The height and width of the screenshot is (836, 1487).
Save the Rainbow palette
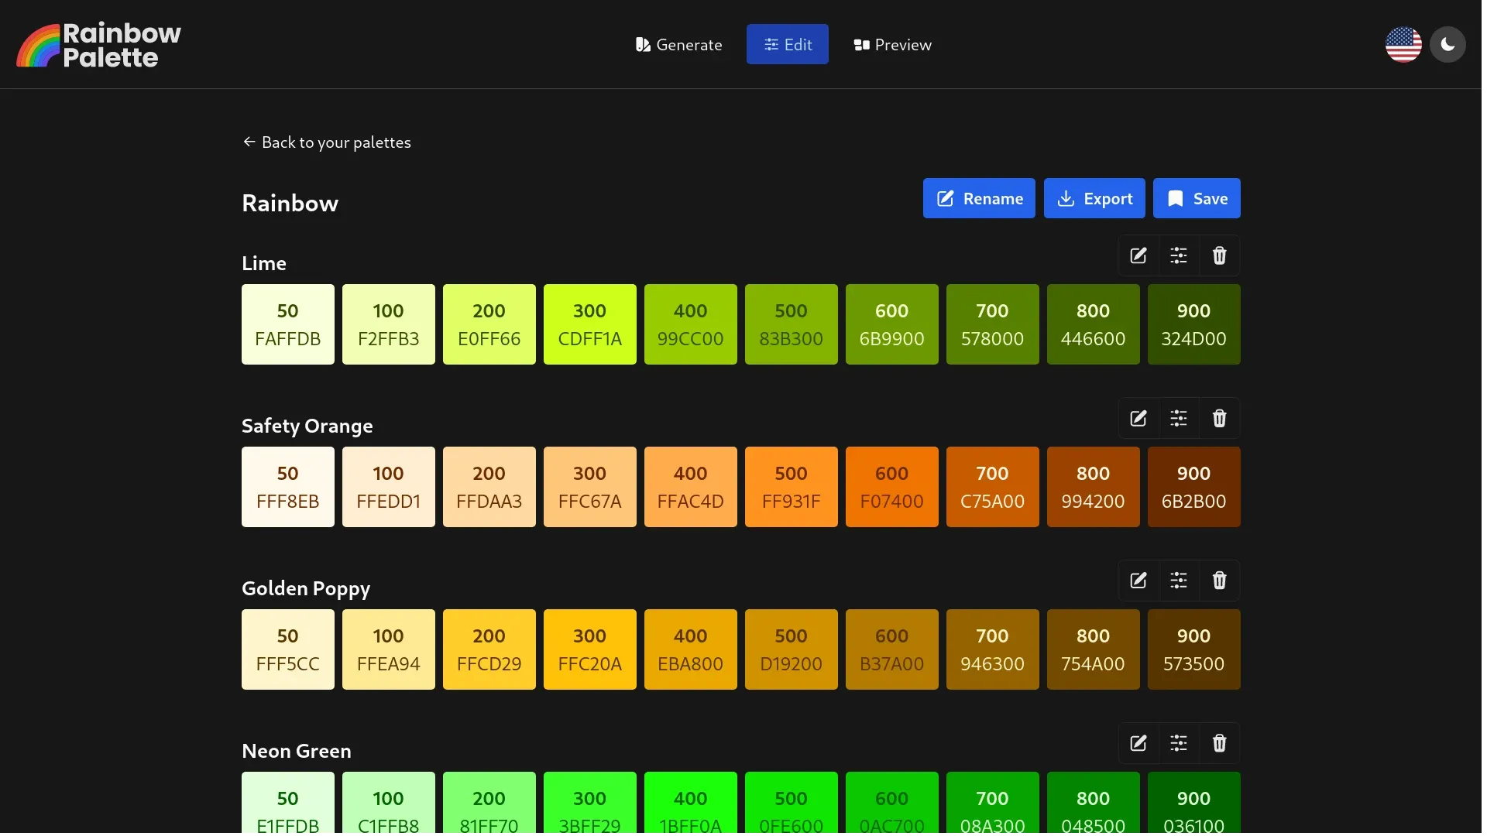tap(1196, 199)
